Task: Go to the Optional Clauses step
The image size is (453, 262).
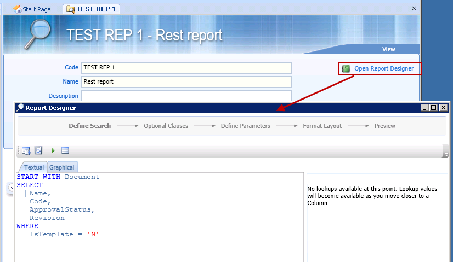Action: click(166, 126)
